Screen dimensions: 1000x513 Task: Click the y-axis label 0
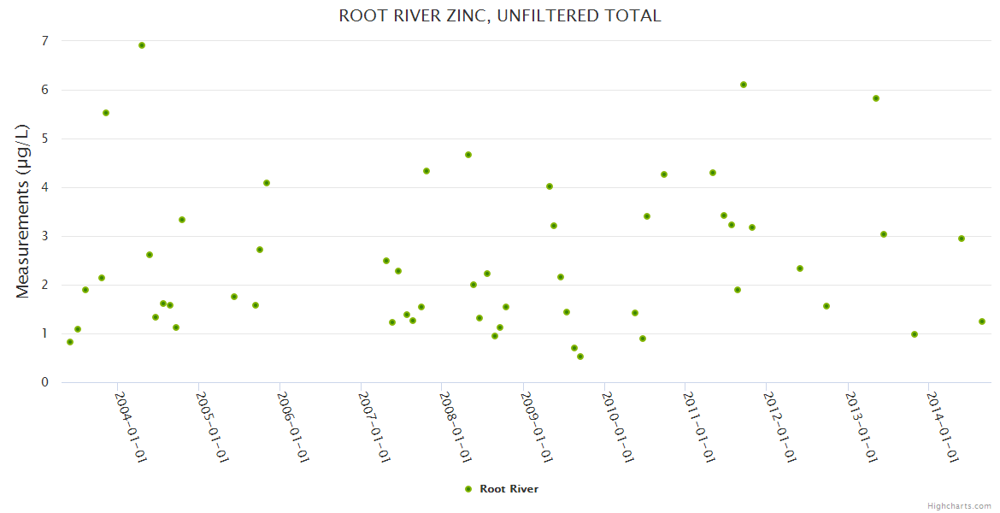[x=44, y=382]
